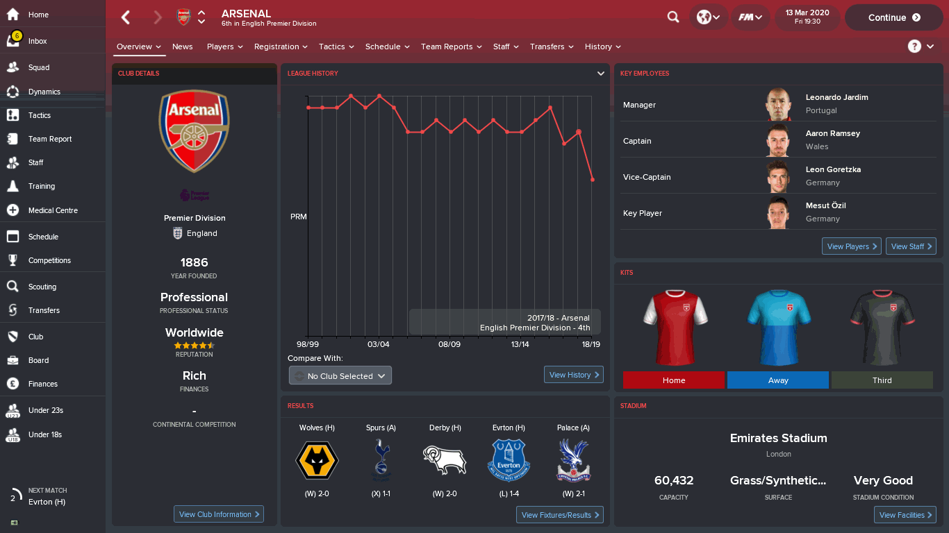Expand the League History panel chevron
Screen dimensions: 949x533
pyautogui.click(x=601, y=74)
